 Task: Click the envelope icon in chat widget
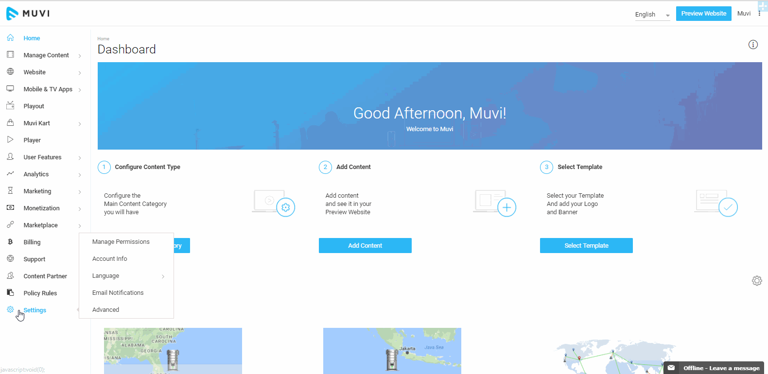coord(671,368)
